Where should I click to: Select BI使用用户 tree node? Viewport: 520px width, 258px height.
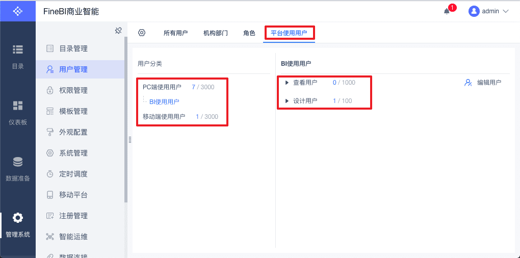(165, 102)
